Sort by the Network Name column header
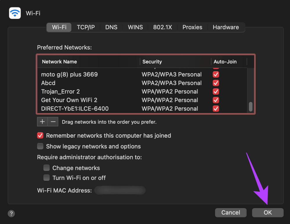The image size is (290, 224). pyautogui.click(x=59, y=62)
